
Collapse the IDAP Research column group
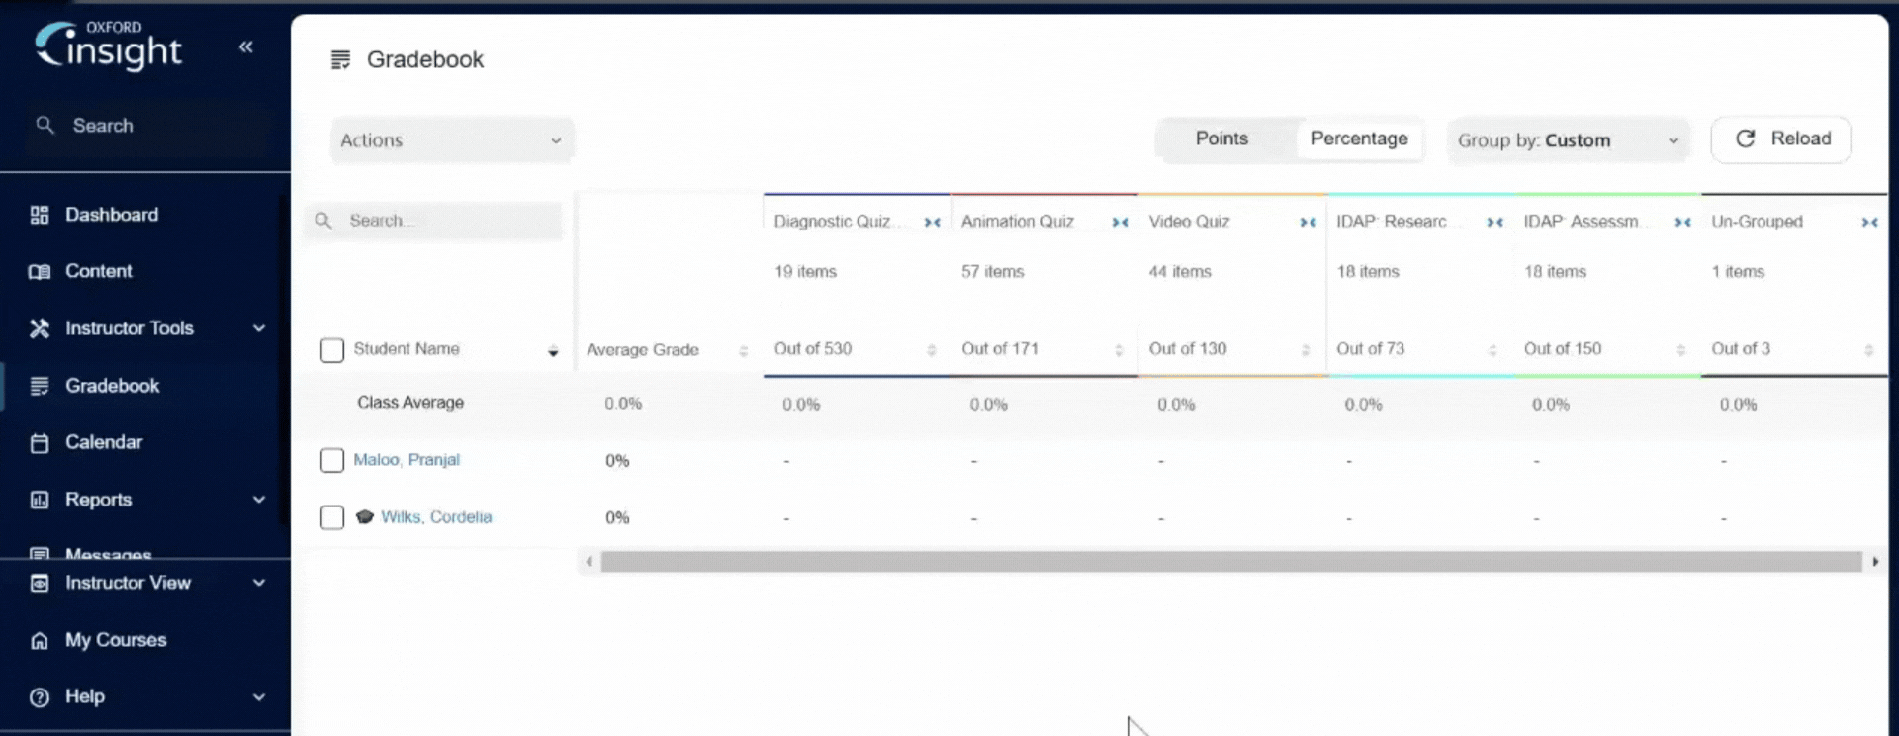pos(1494,222)
